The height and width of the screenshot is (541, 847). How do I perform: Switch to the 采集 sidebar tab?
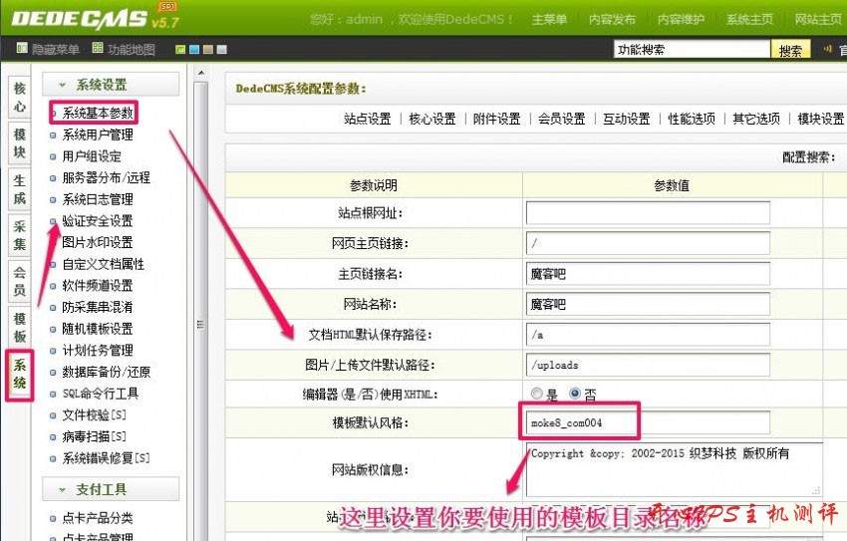click(20, 235)
